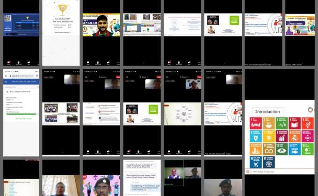Click the goal 17 partnerships flower tile

269,162
